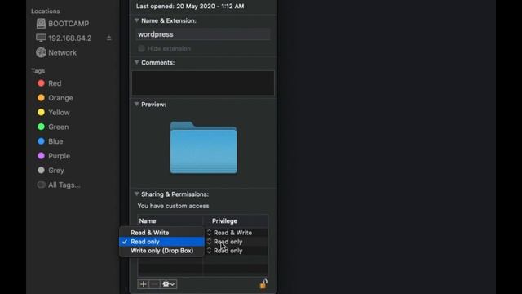This screenshot has width=522, height=294.
Task: Click the Locations sidebar heading
Action: [x=46, y=11]
